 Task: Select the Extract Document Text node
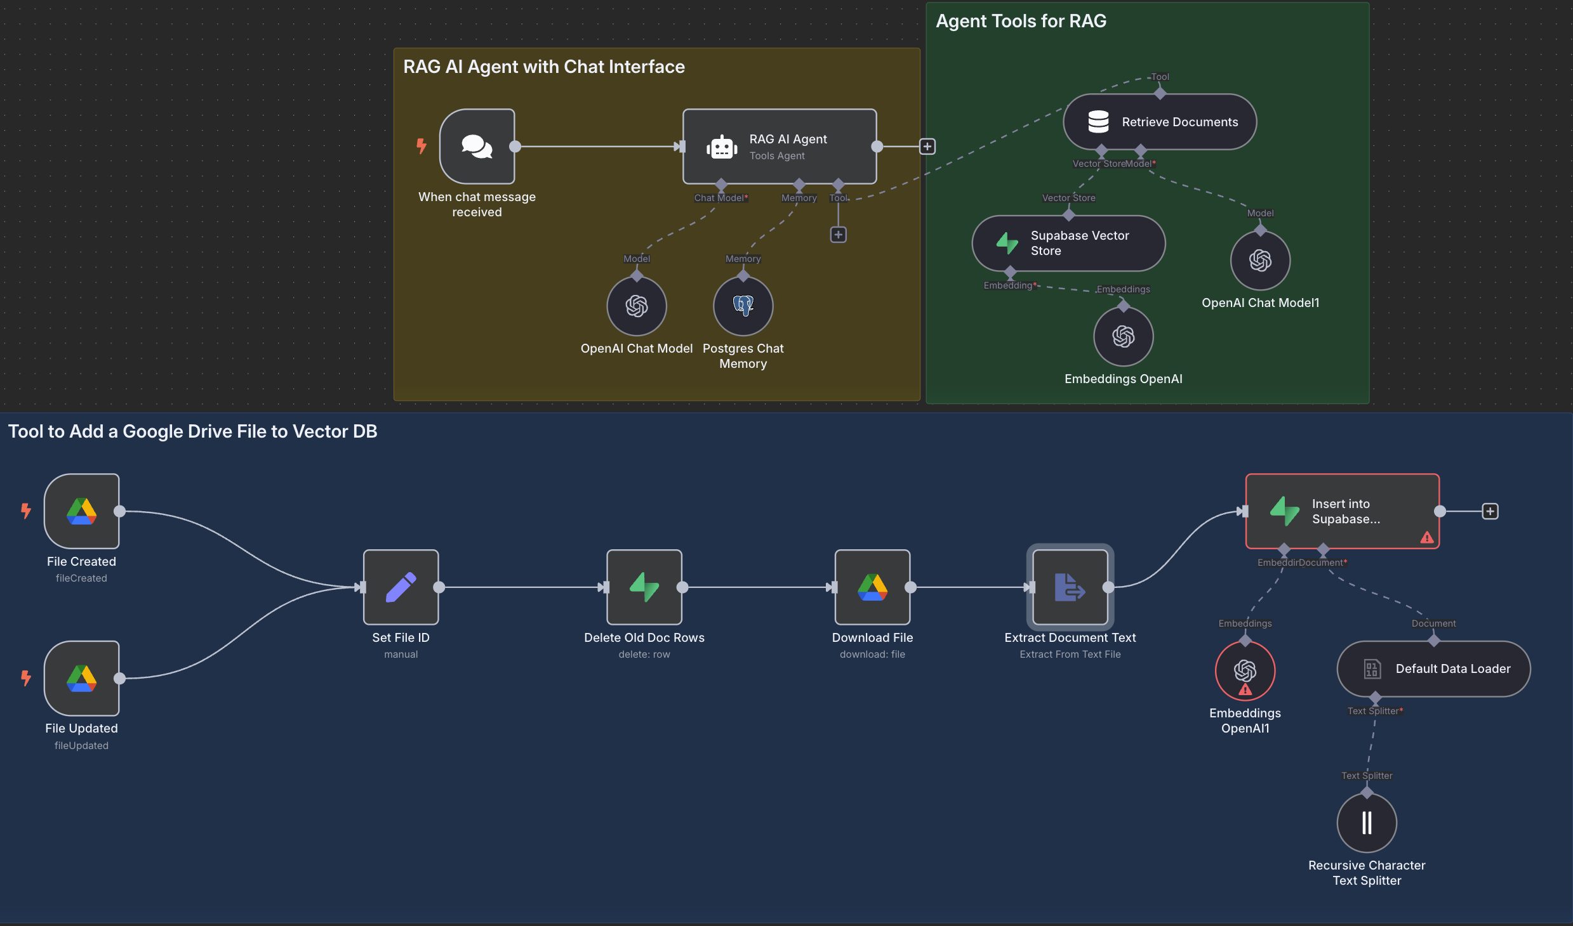[x=1069, y=587]
